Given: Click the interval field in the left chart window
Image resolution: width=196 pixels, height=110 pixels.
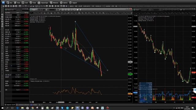Looking at the screenshot, I should [x=51, y=10].
